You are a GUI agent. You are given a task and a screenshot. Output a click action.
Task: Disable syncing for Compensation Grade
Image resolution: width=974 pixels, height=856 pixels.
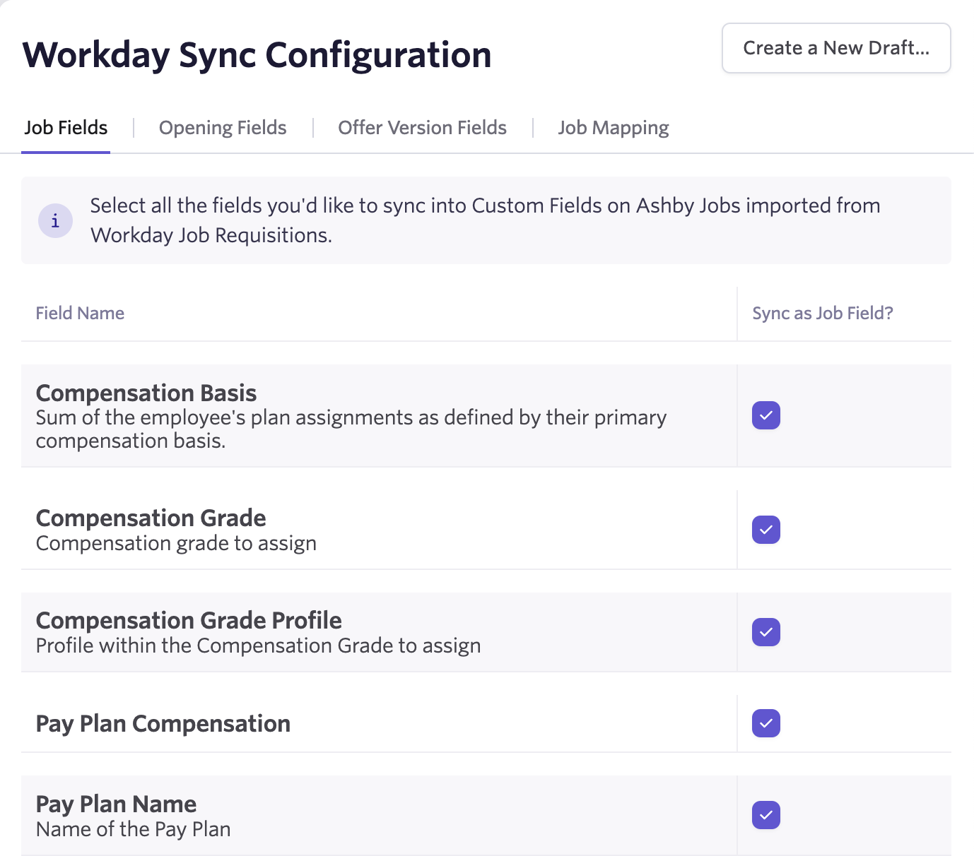coord(765,530)
